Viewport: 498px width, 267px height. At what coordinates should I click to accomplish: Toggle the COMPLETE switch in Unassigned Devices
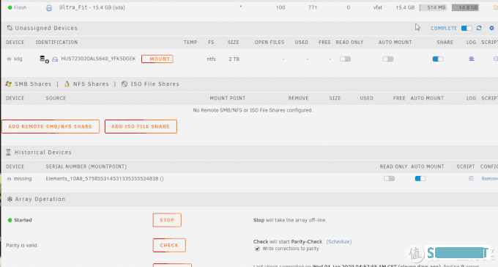(467, 29)
